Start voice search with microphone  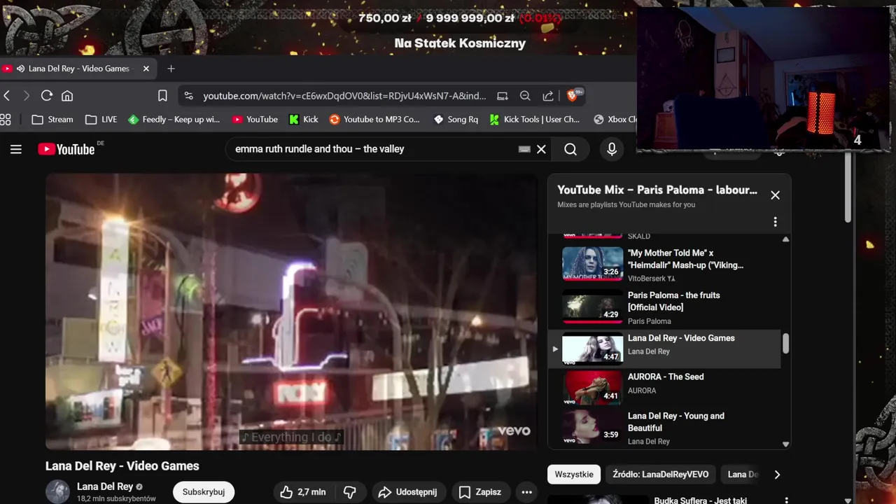pyautogui.click(x=612, y=149)
